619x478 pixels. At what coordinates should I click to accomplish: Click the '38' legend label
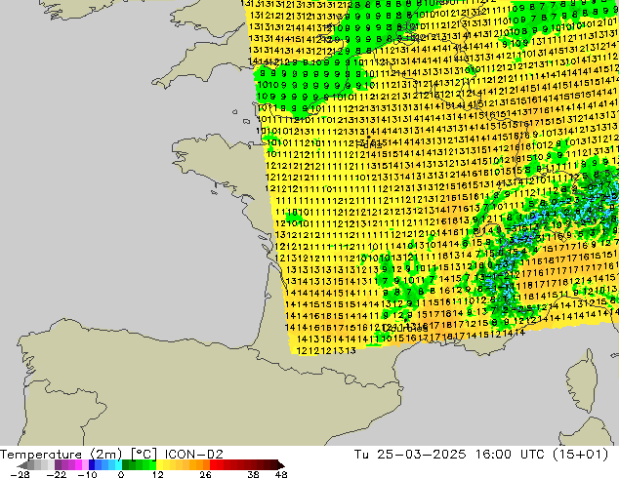click(253, 474)
